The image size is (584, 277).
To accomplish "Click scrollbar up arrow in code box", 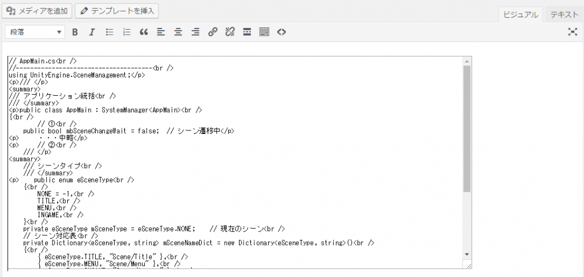I will coord(467,61).
